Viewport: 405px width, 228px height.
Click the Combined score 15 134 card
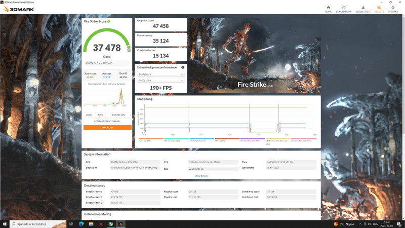pos(160,54)
